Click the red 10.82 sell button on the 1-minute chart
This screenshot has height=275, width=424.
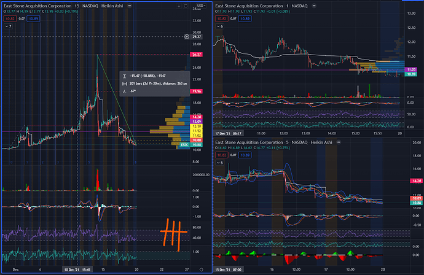222,18
